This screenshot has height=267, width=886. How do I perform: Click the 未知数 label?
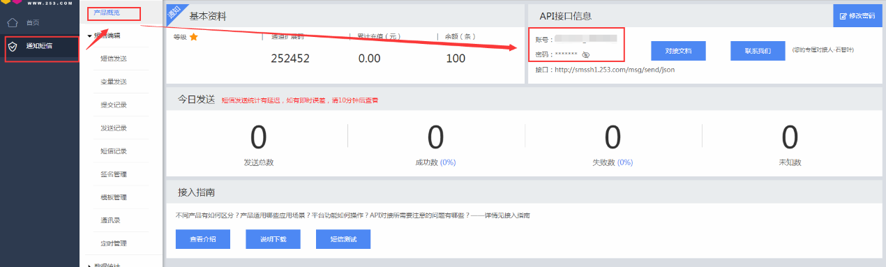[790, 162]
